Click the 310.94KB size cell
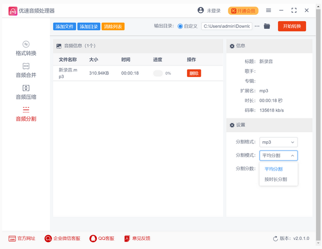 click(99, 73)
